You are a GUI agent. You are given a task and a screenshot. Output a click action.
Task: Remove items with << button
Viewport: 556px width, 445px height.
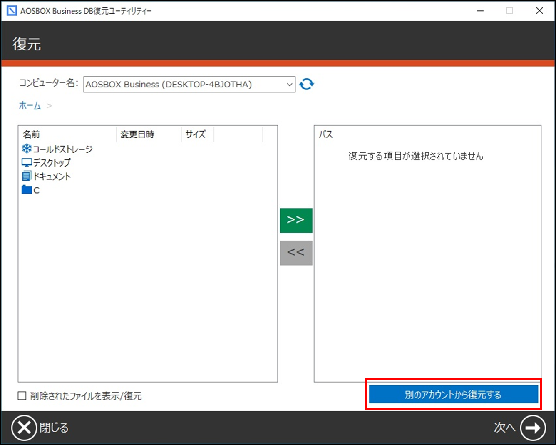[296, 253]
